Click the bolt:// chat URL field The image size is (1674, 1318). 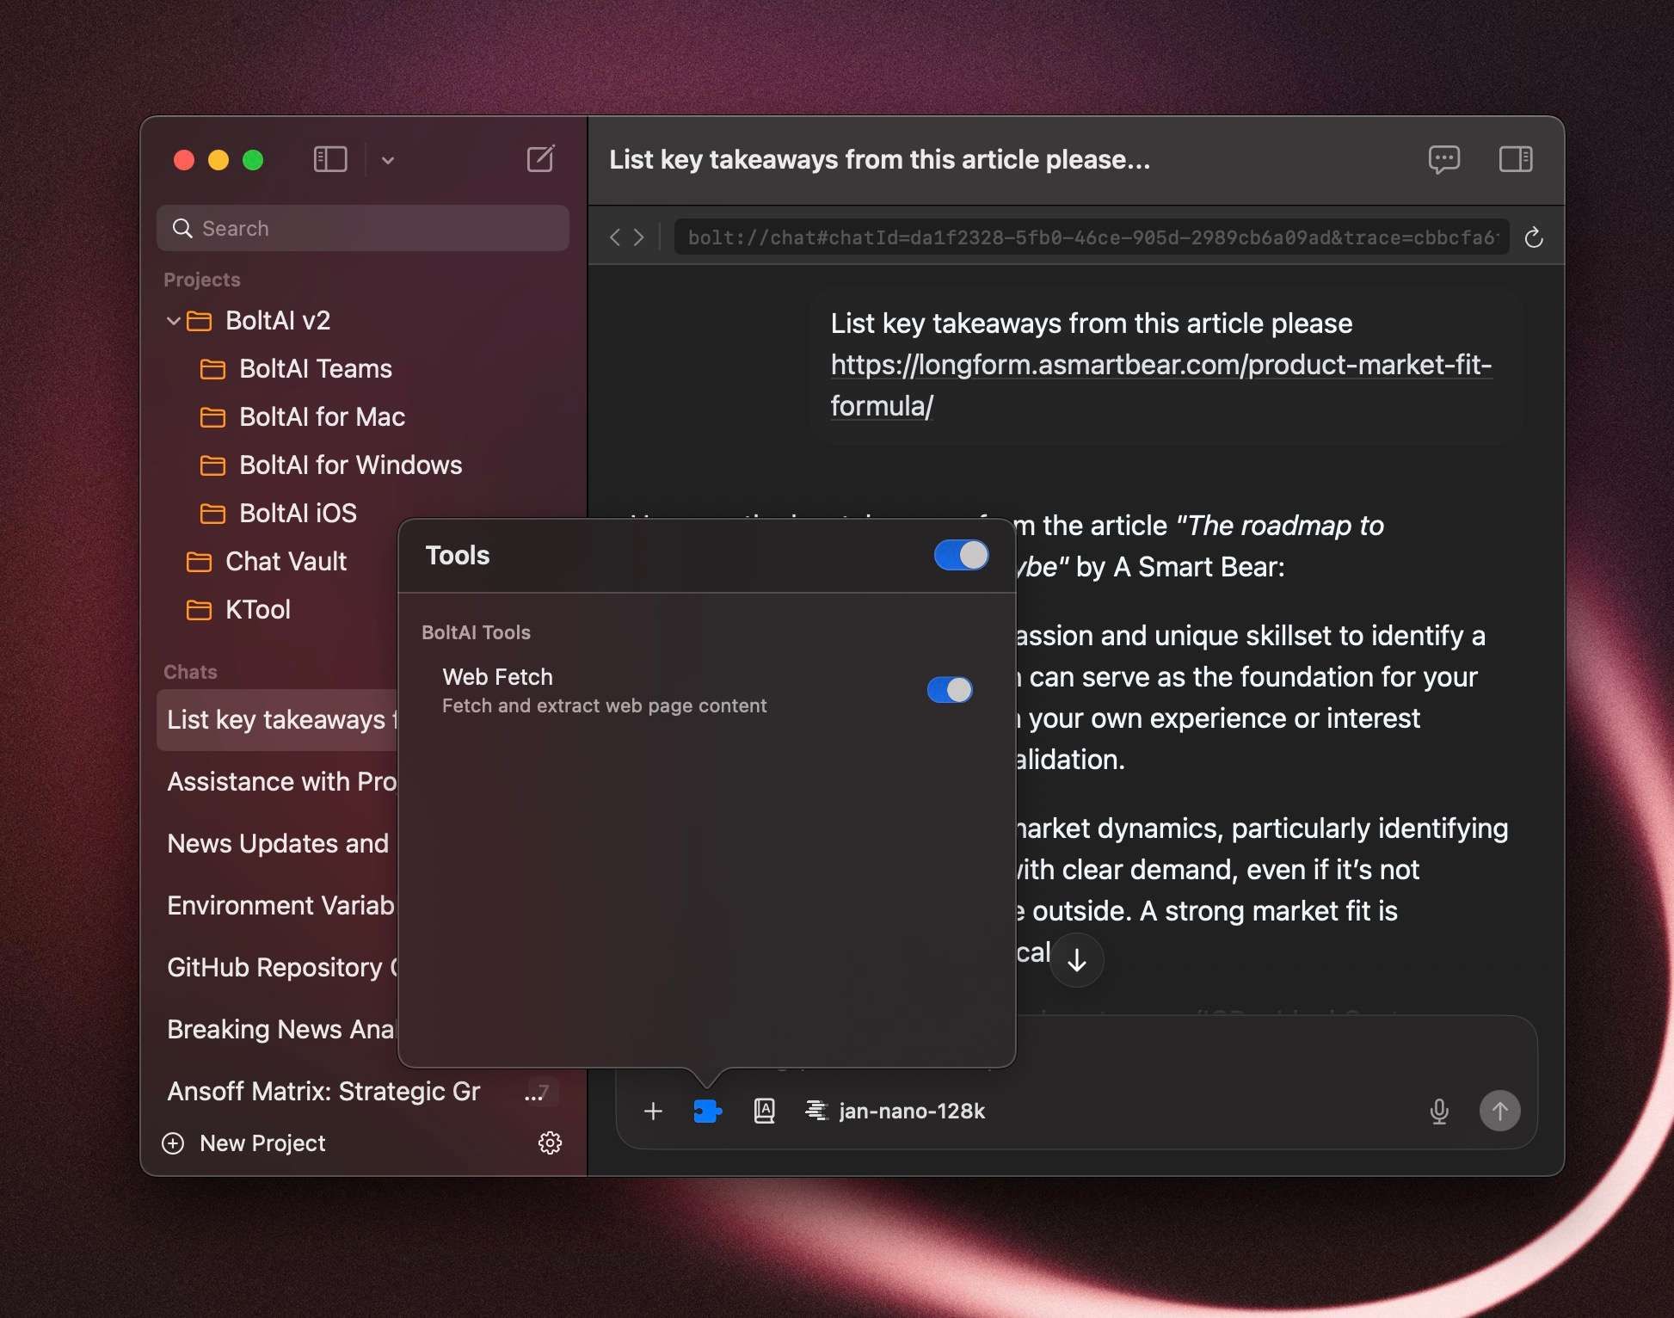(x=1092, y=237)
